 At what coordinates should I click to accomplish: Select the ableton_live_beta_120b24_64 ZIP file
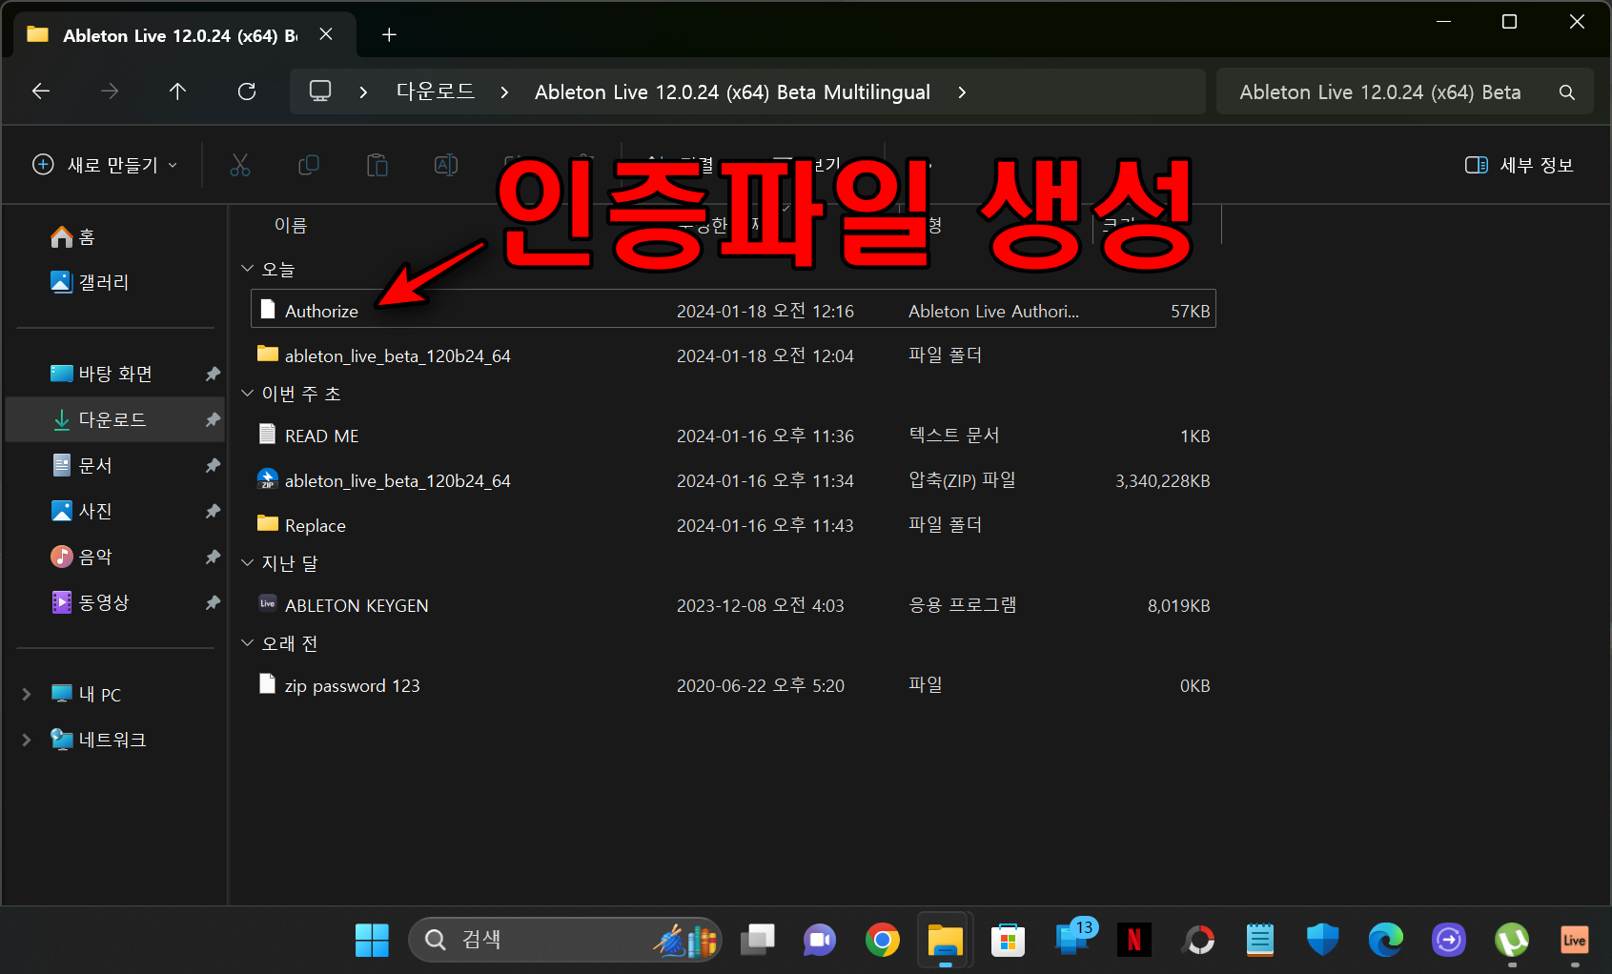[733, 480]
